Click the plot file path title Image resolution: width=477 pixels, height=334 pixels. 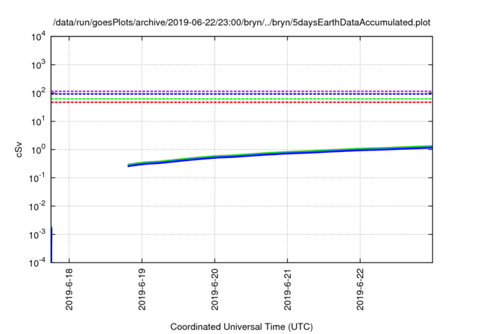pyautogui.click(x=241, y=22)
